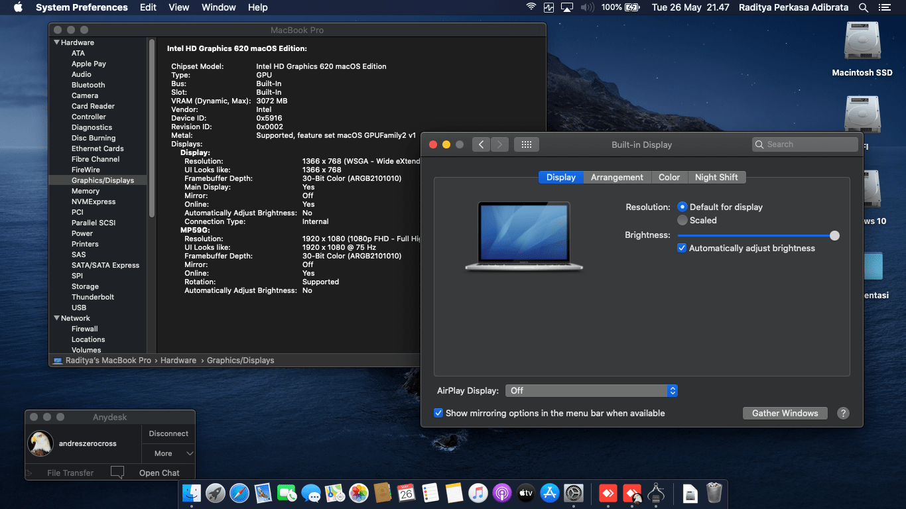This screenshot has height=509, width=906.
Task: Select Bluetooth in hardware sidebar
Action: [88, 85]
